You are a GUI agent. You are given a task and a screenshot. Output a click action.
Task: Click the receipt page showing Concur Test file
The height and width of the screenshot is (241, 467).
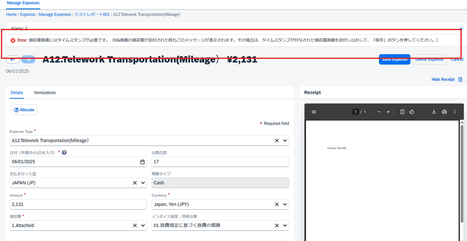point(382,181)
